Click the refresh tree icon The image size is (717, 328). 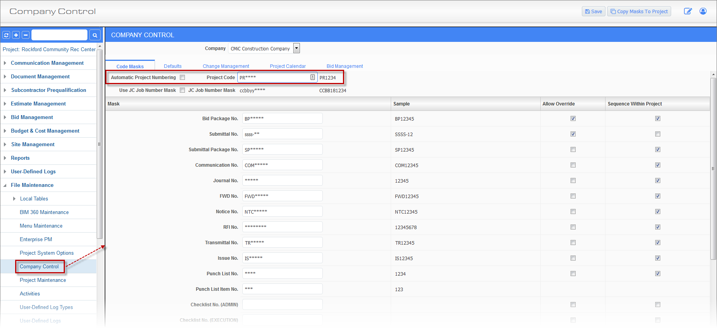(x=6, y=35)
